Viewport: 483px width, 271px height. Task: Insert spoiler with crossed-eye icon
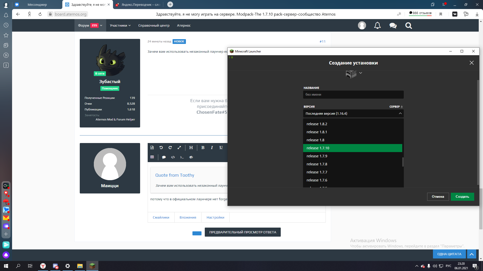(x=191, y=157)
